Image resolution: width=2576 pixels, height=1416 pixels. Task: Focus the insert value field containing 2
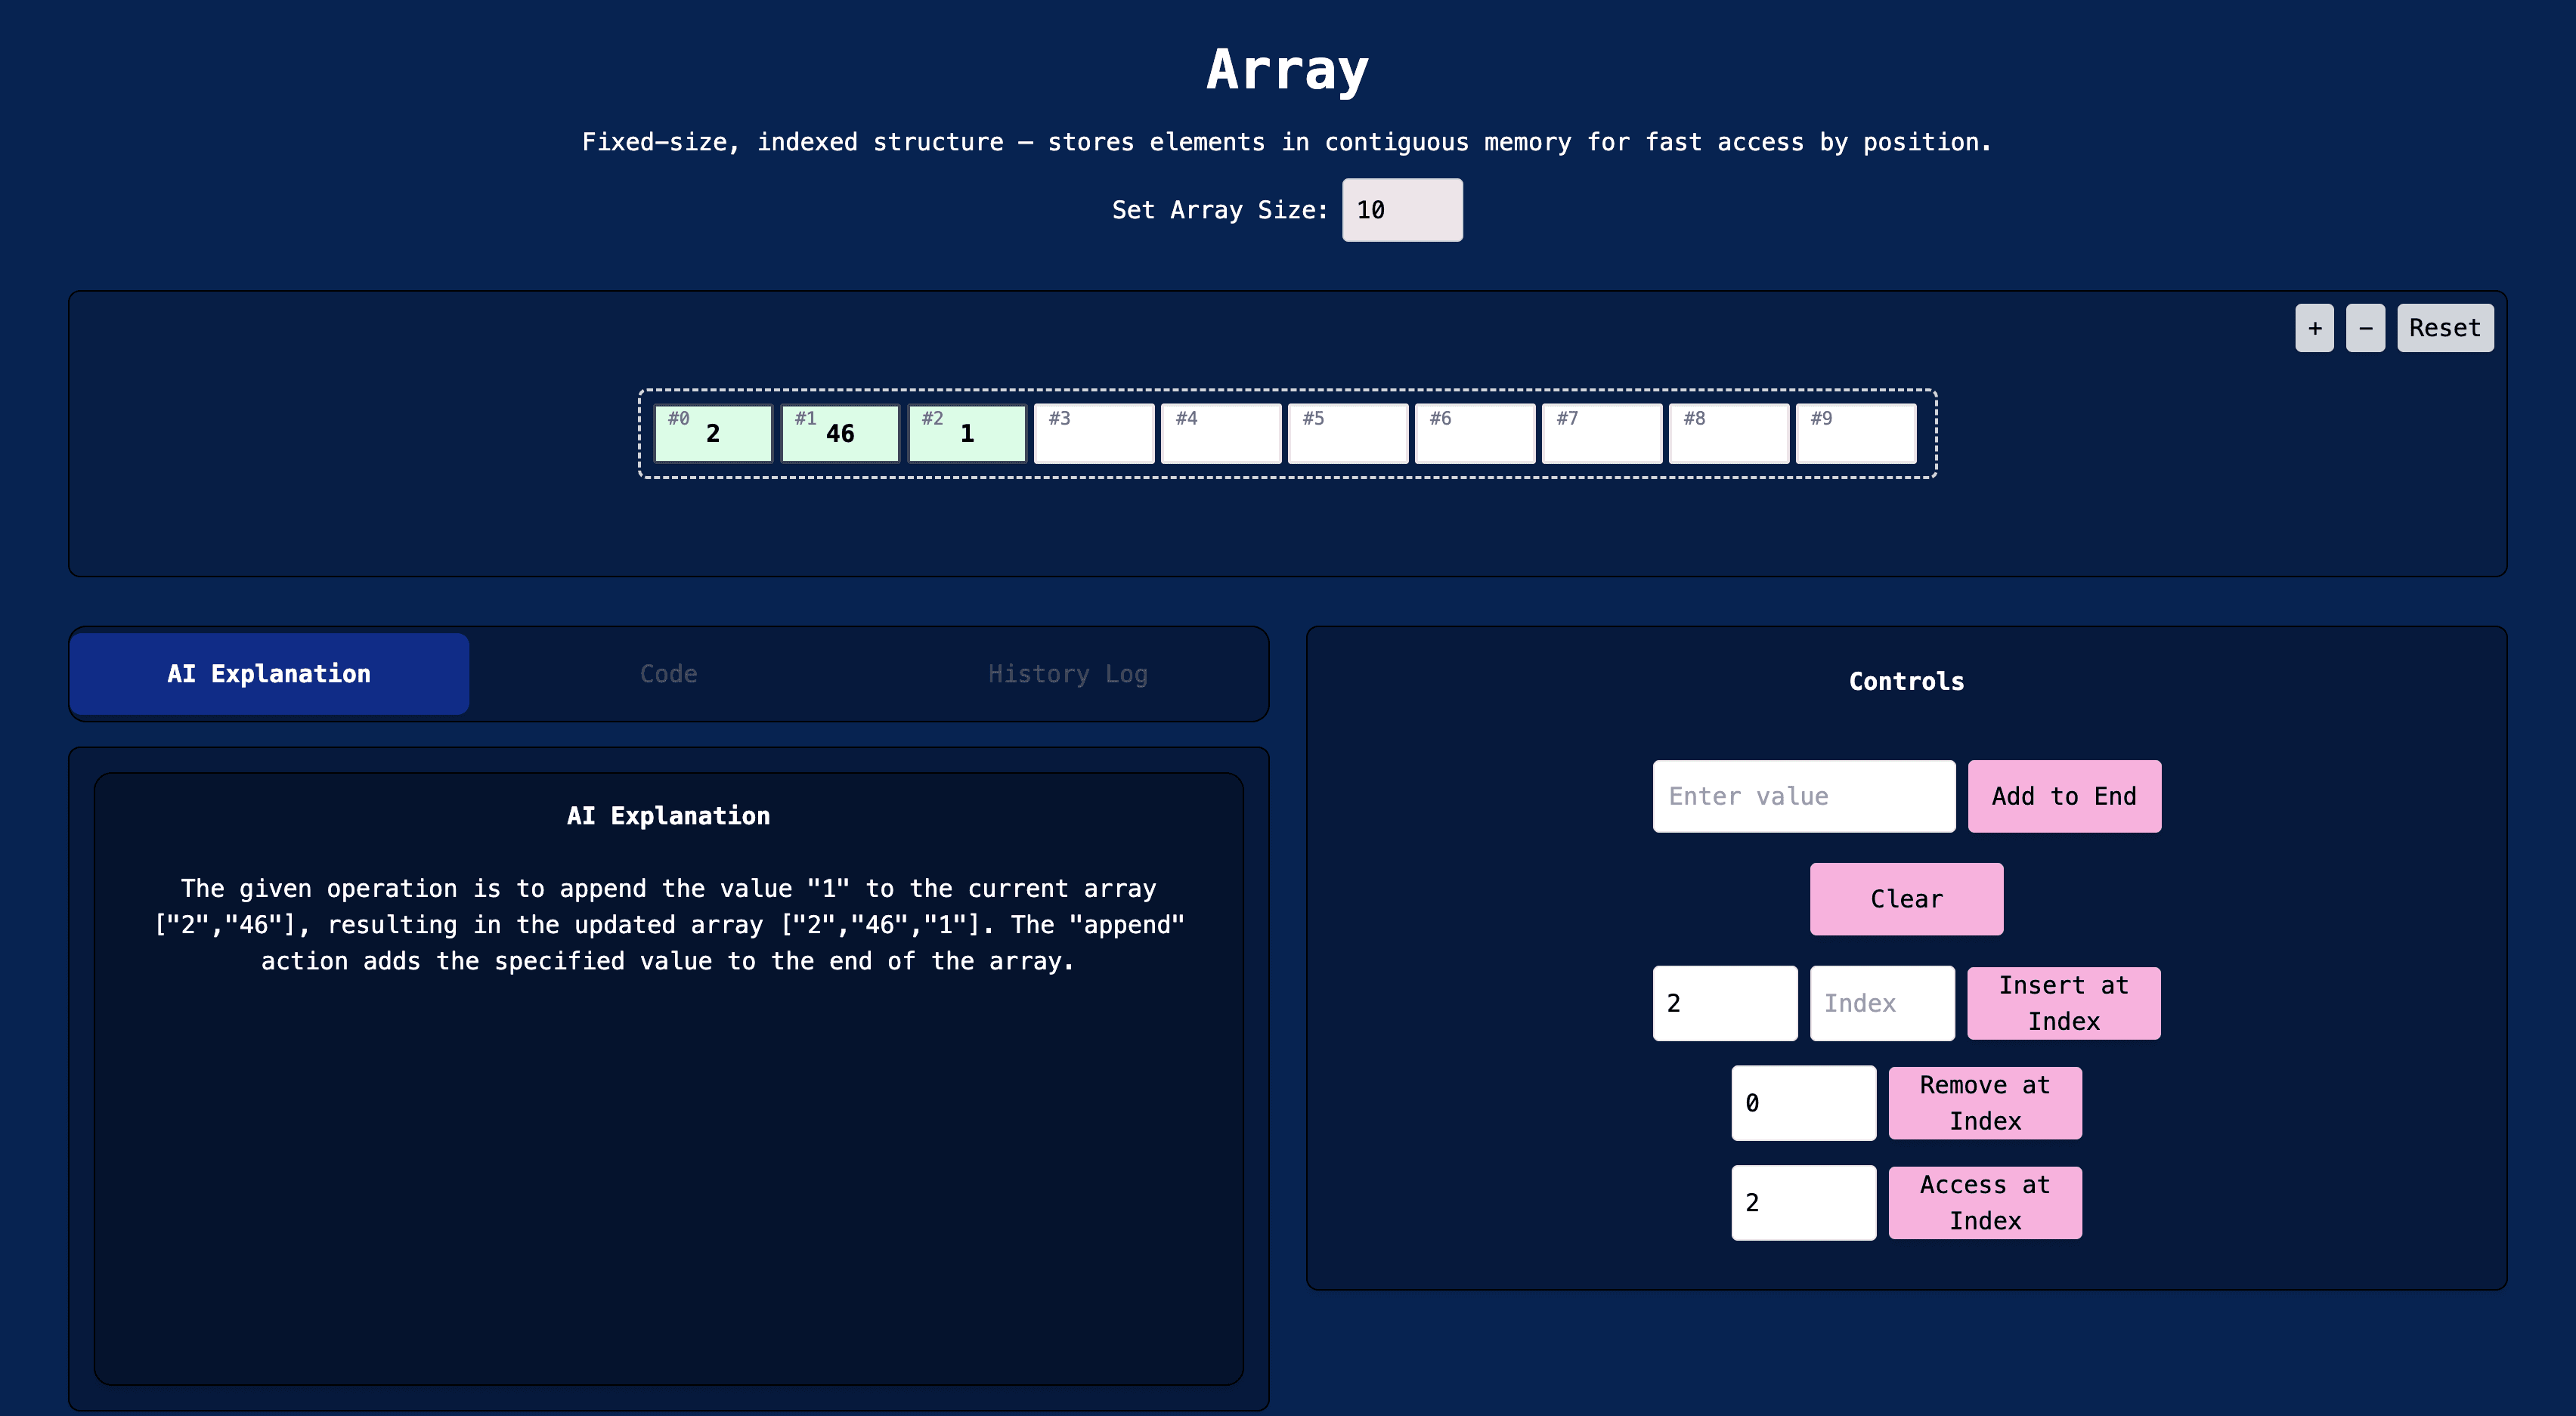click(x=1724, y=1003)
